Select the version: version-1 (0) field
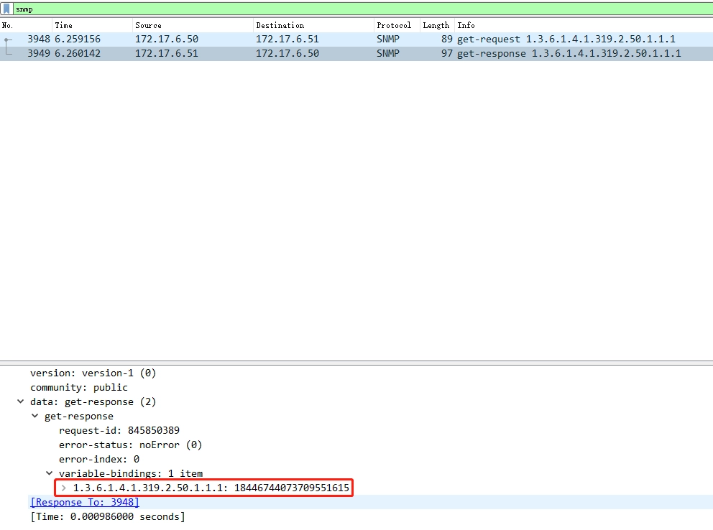Image resolution: width=713 pixels, height=530 pixels. point(93,373)
